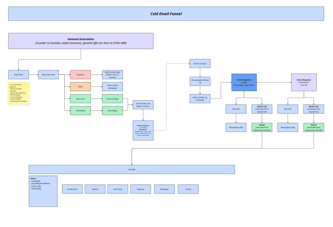This screenshot has width=333, height=227.
Task: Click the Manual Reply box
Action: click(x=112, y=99)
